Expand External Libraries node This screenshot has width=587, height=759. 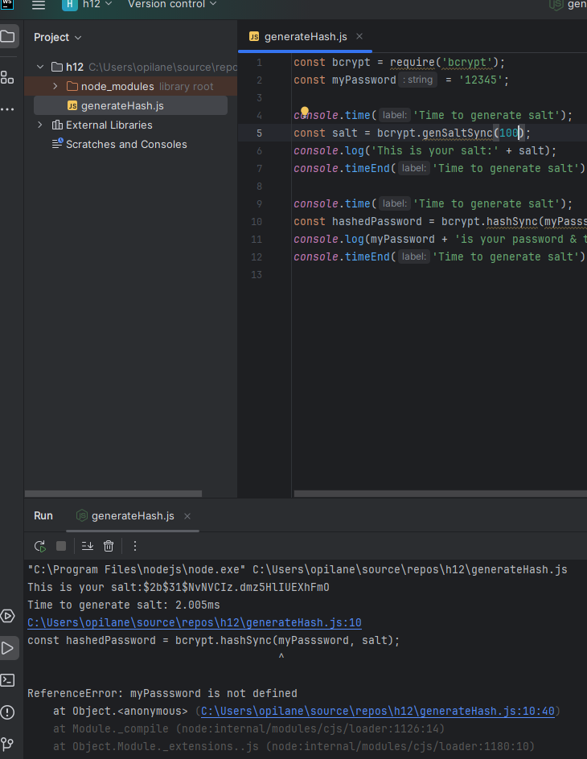40,125
